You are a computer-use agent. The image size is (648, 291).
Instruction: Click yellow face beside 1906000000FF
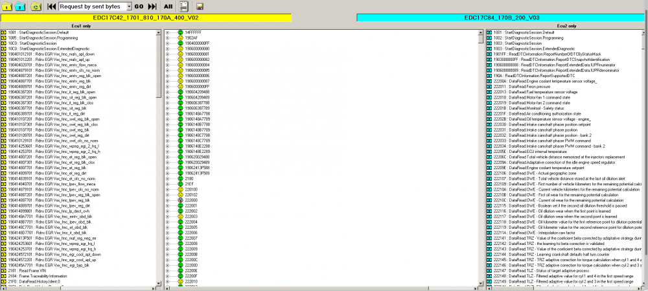(x=180, y=86)
